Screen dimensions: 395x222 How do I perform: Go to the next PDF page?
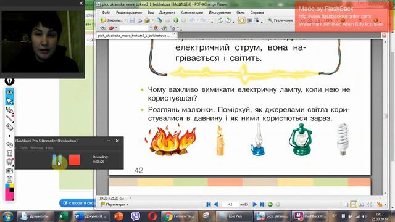pyautogui.click(x=254, y=204)
